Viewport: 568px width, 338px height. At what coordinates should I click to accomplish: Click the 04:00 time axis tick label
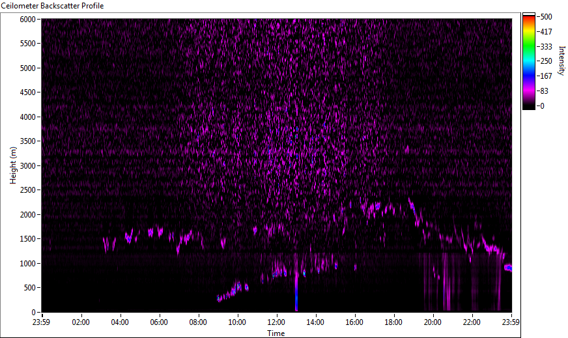(x=120, y=322)
